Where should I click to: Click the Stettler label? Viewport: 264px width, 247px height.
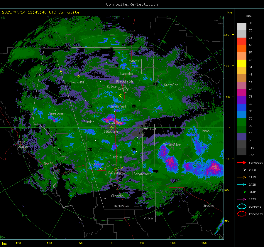click(x=171, y=85)
